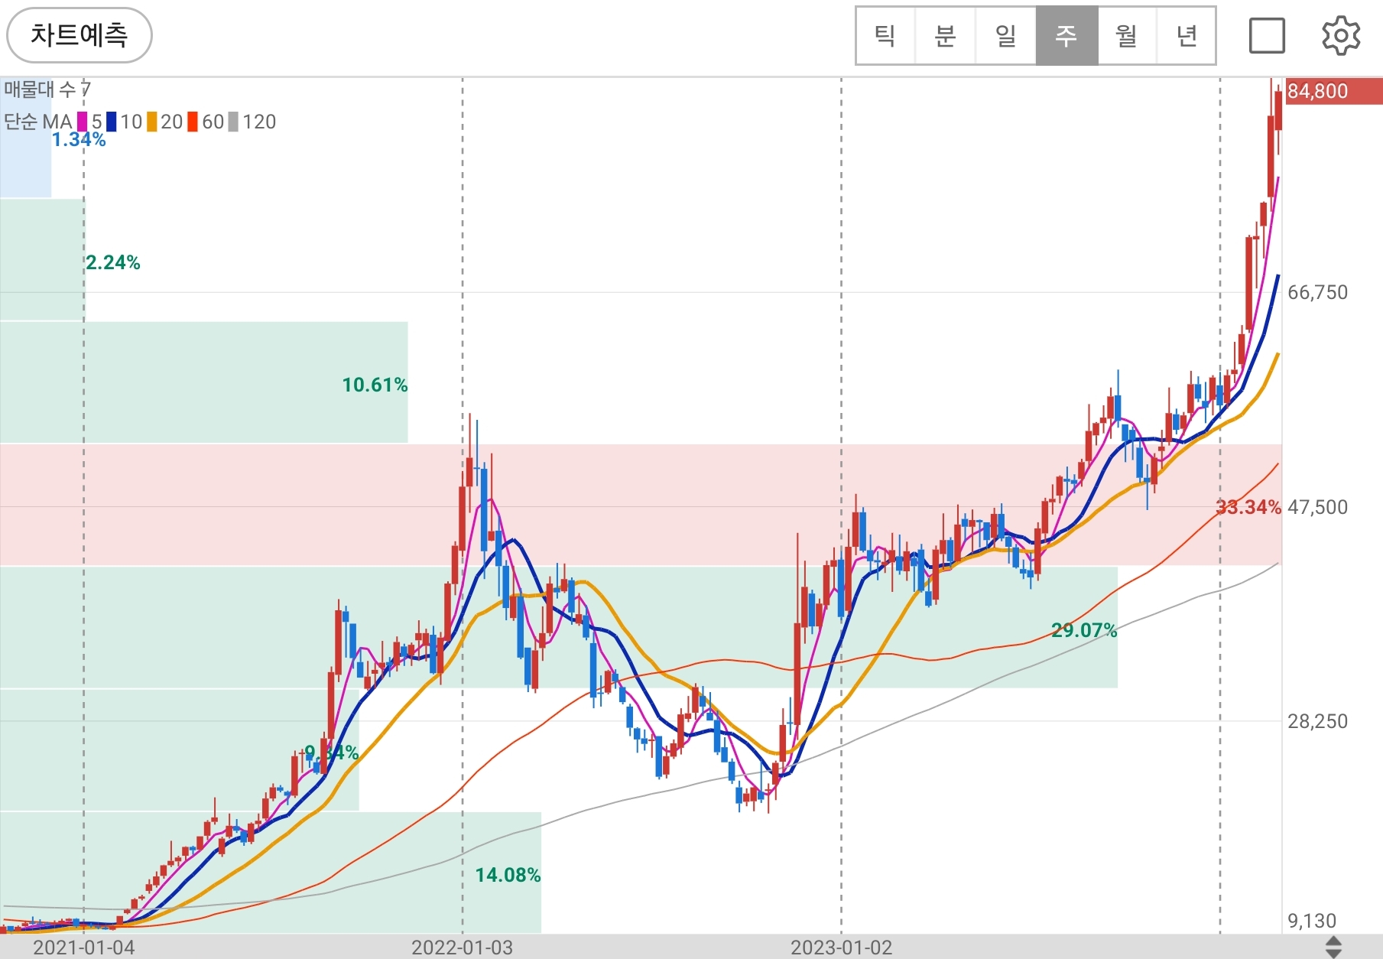This screenshot has height=959, width=1383.
Task: Open chart settings gear icon
Action: [1341, 36]
